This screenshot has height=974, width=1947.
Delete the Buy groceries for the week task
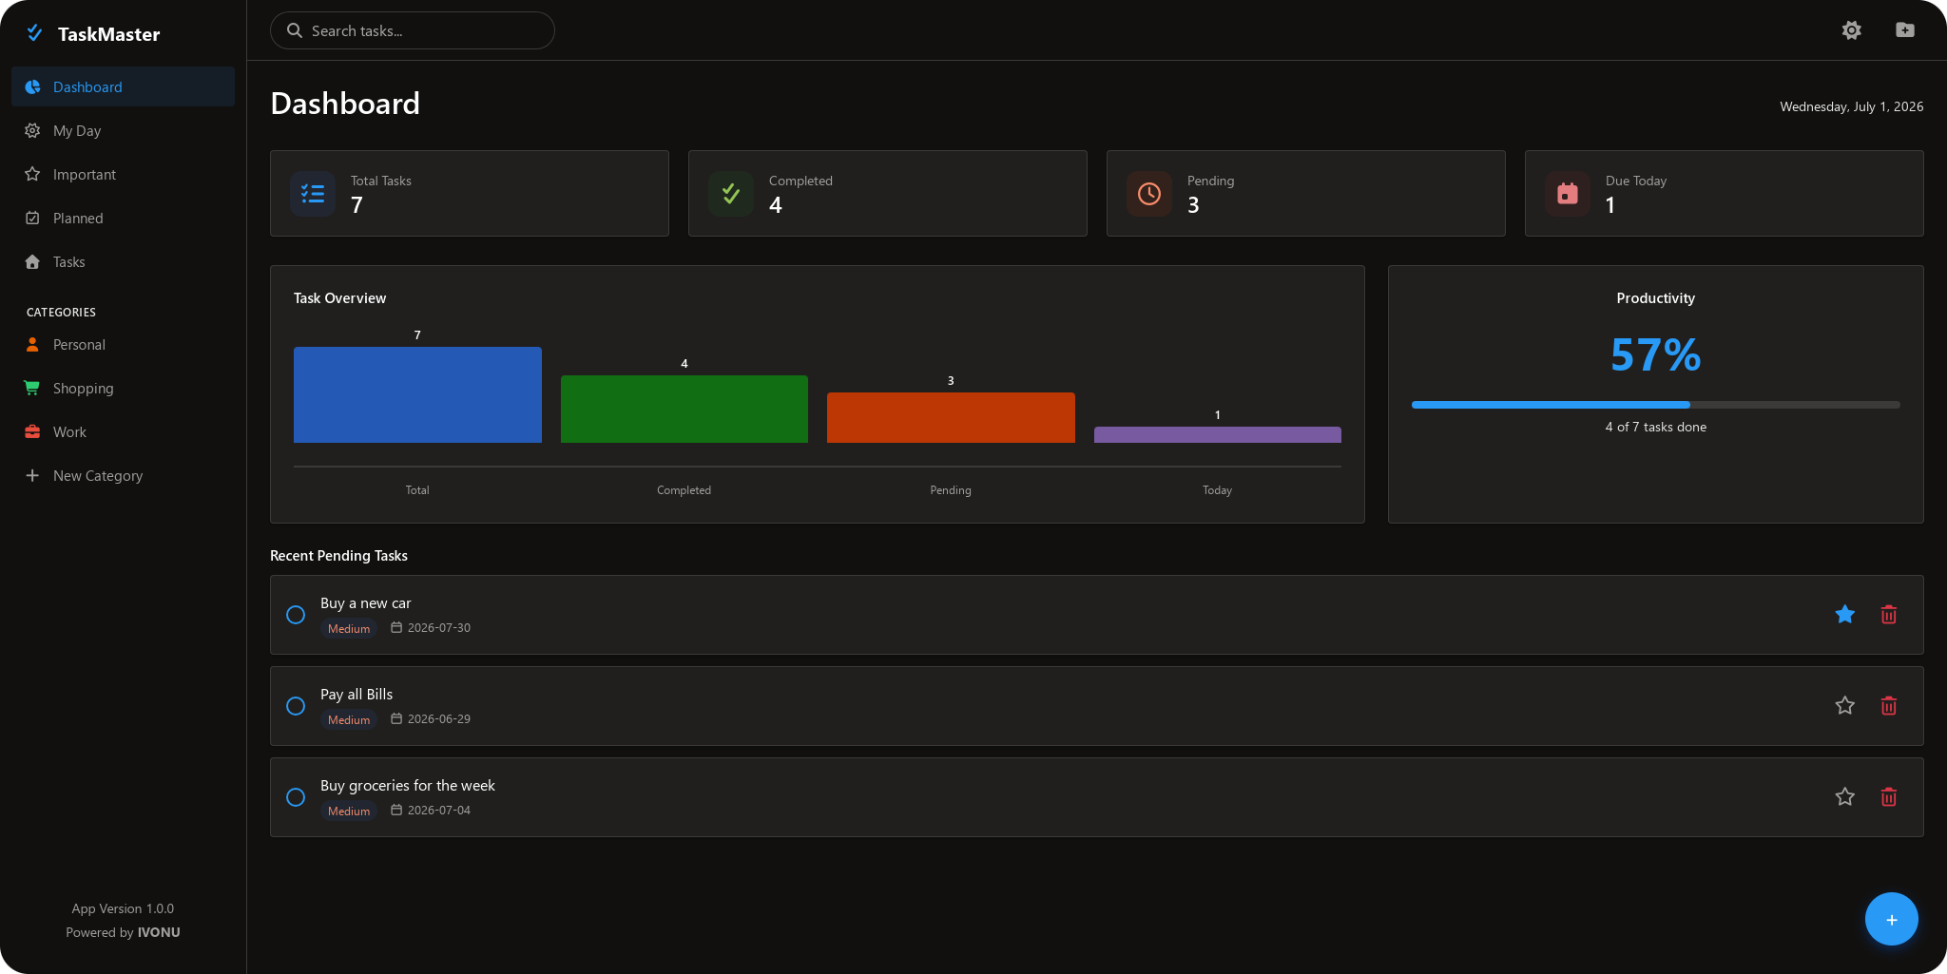pos(1889,797)
